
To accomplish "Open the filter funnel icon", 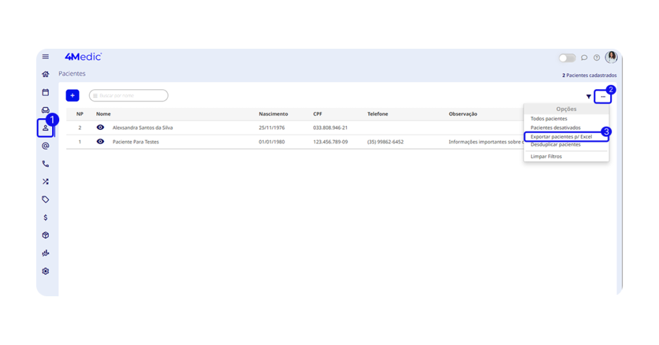I will click(588, 96).
